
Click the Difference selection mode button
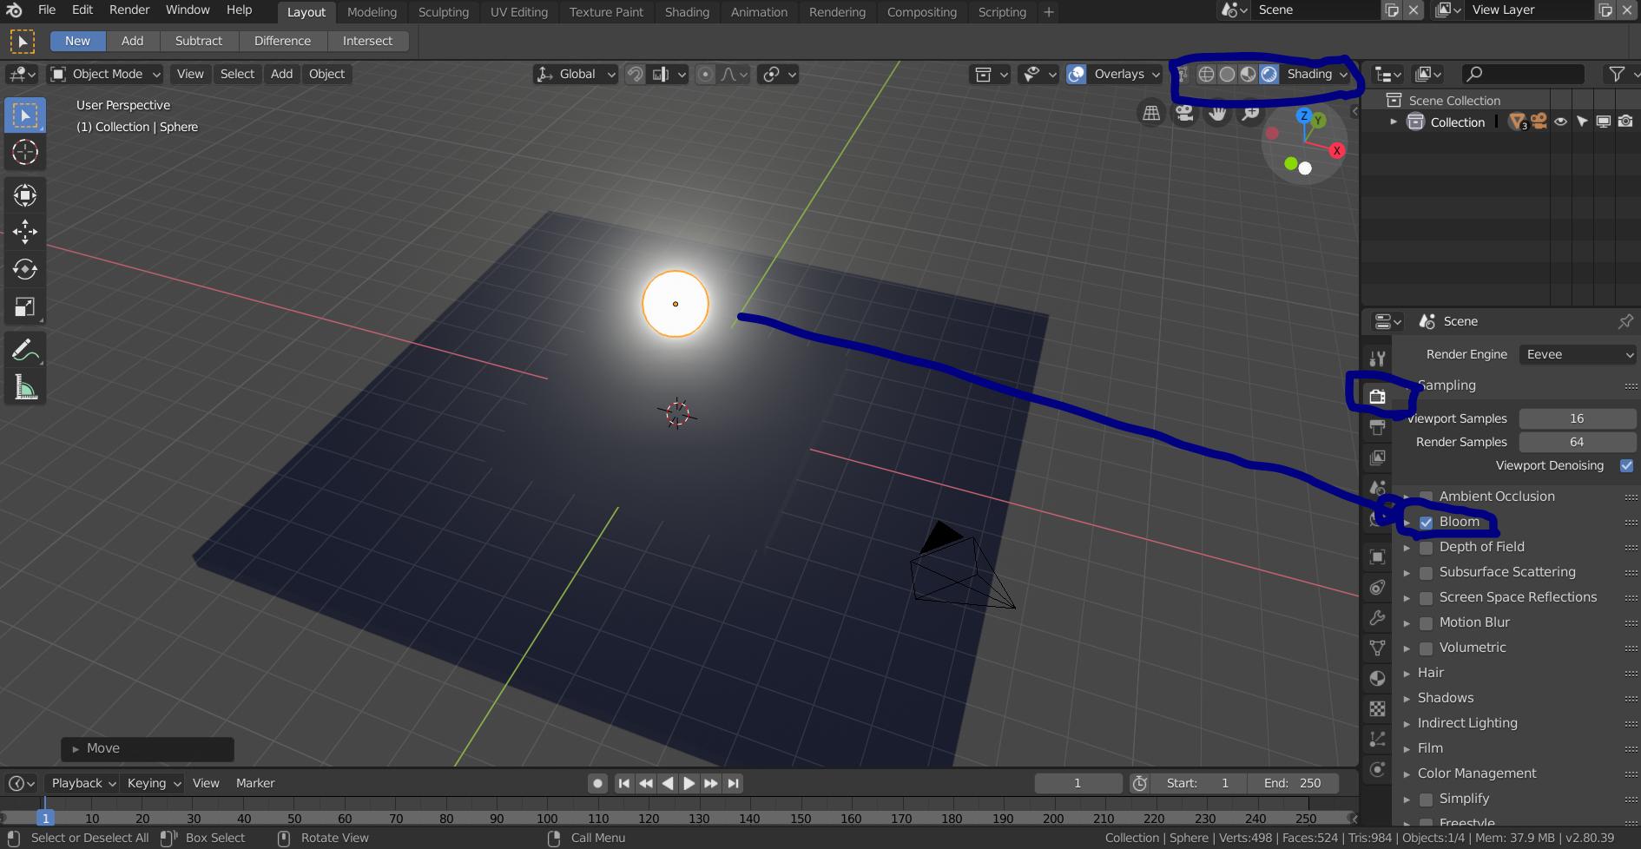coord(282,41)
